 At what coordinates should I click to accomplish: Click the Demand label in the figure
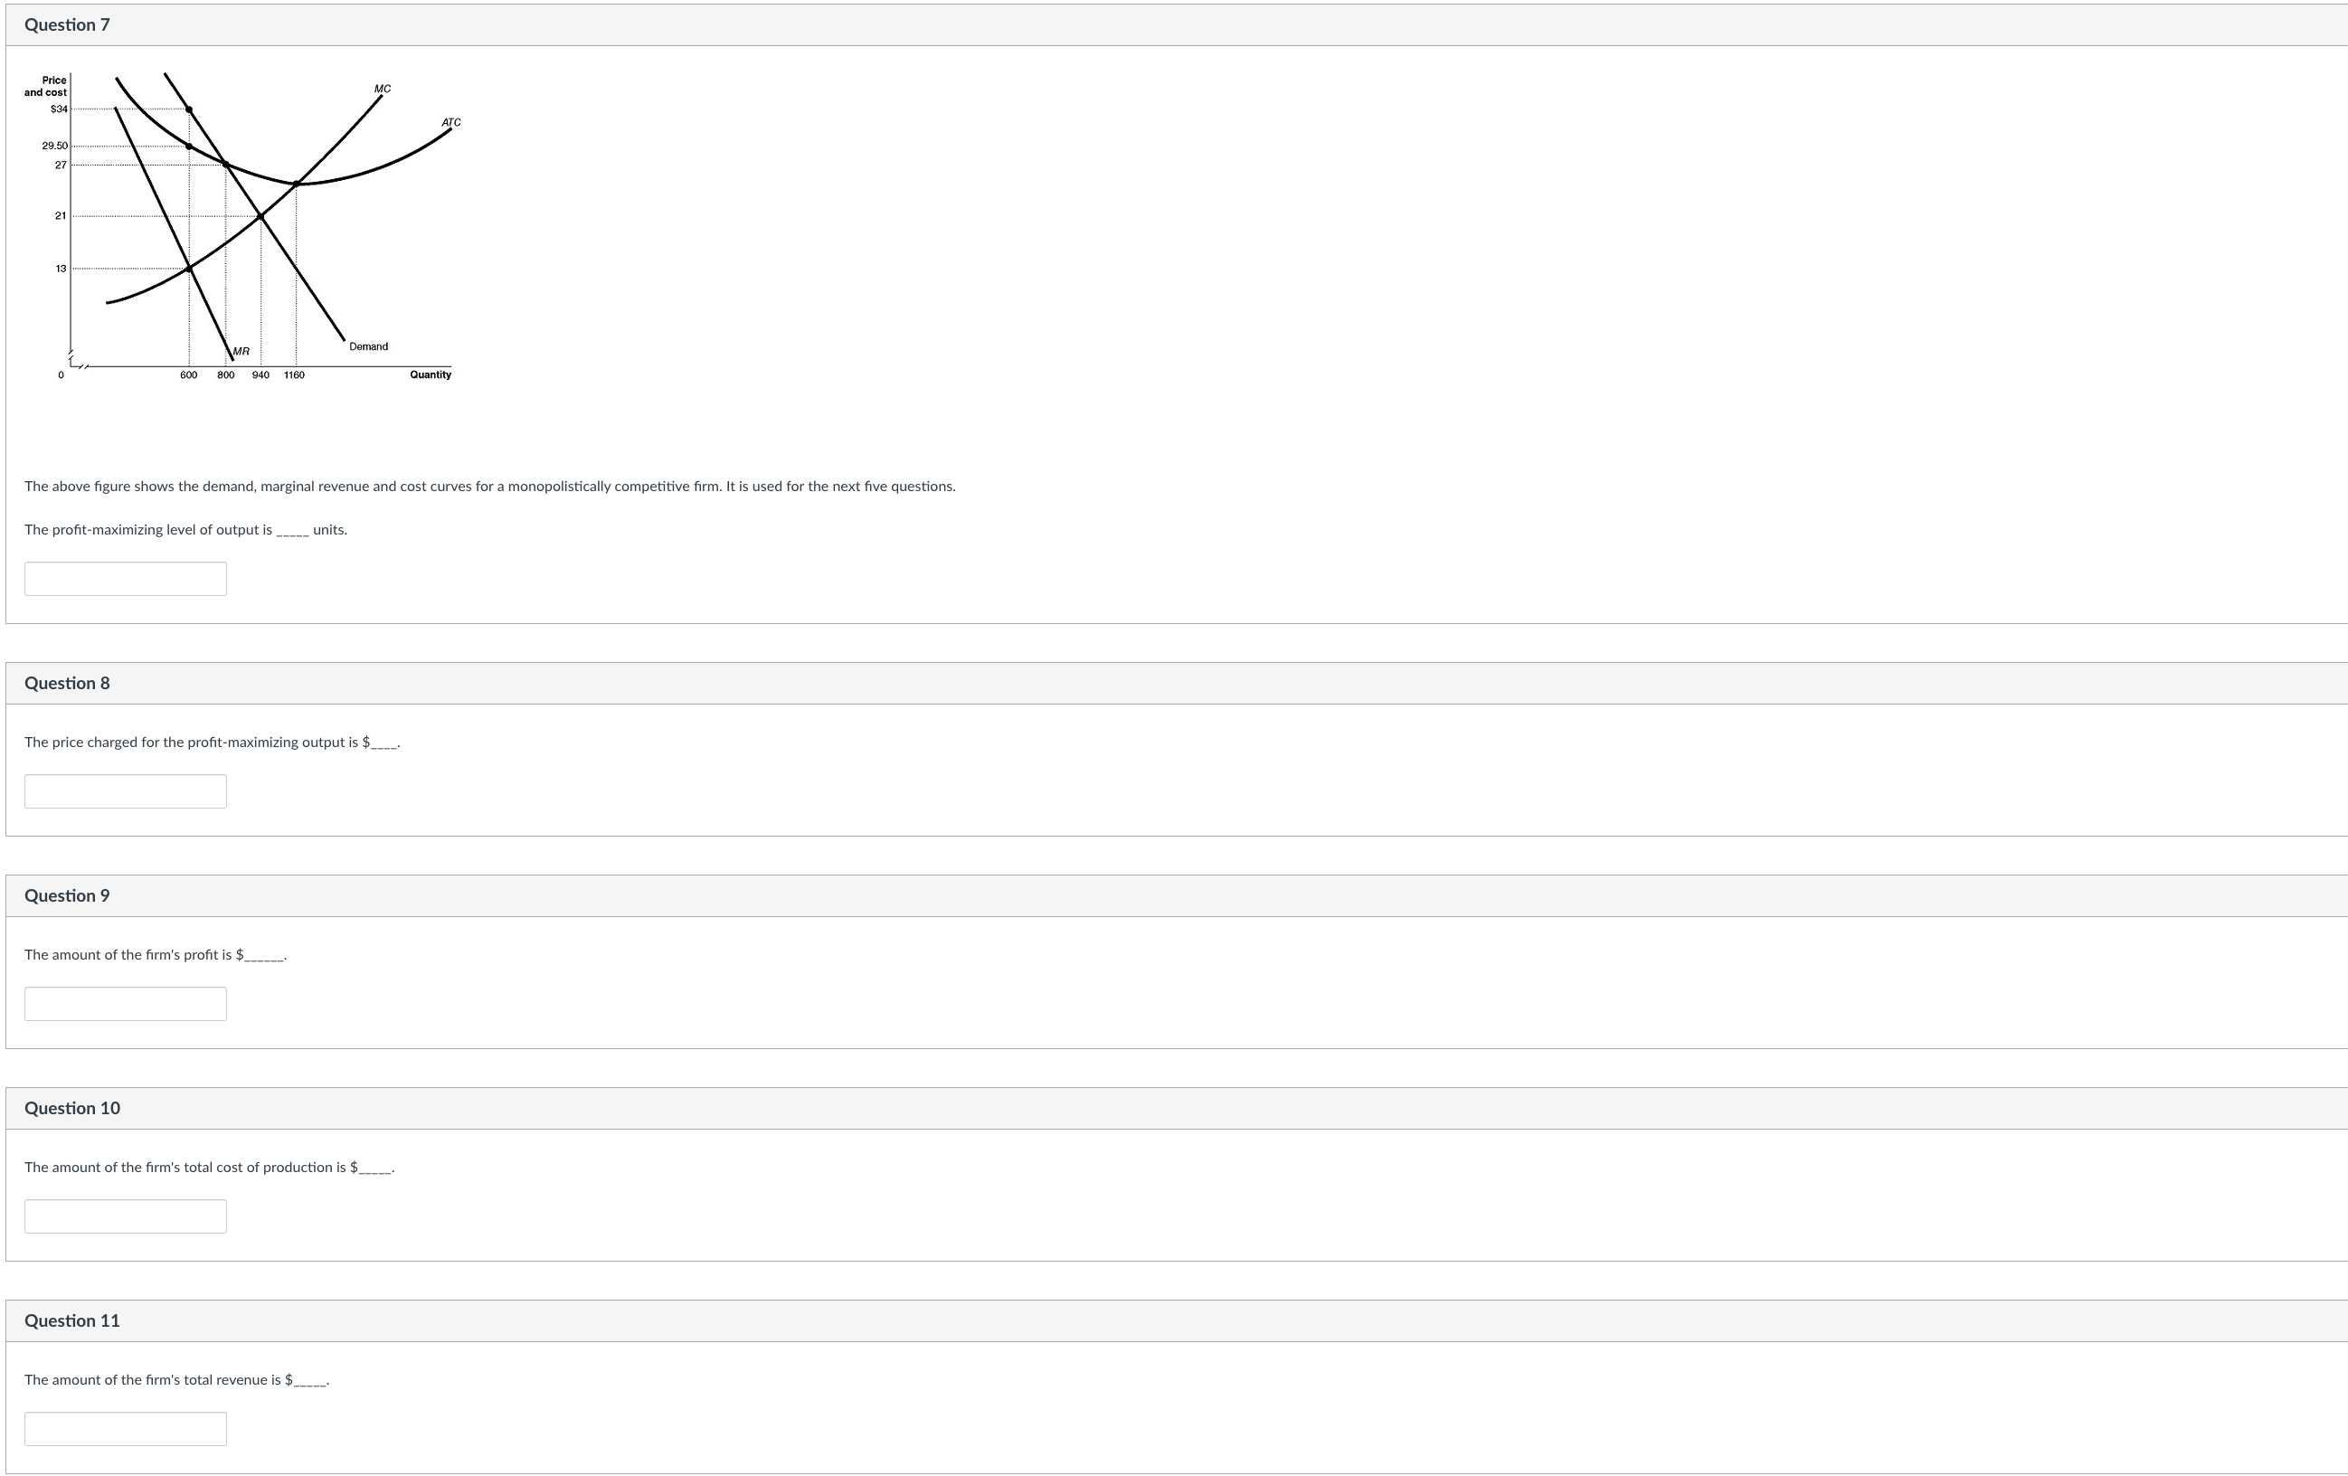pyautogui.click(x=369, y=347)
